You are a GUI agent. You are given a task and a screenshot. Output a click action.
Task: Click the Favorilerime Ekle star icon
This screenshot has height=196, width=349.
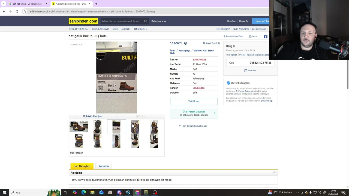tap(224, 36)
